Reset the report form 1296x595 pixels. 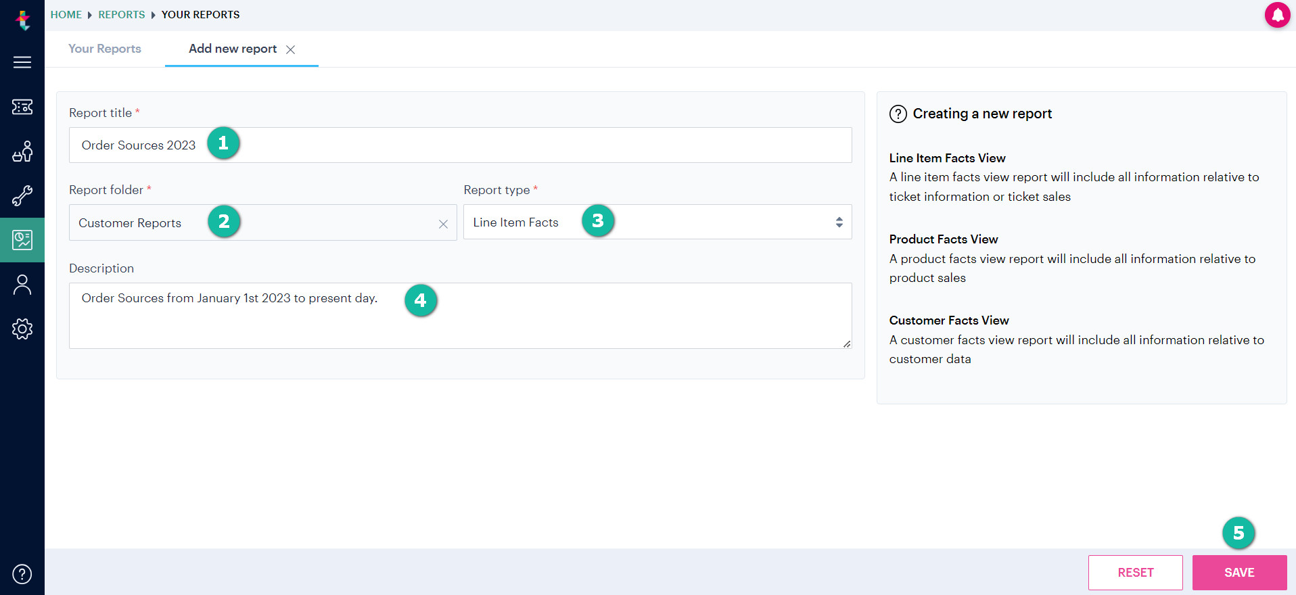point(1135,573)
